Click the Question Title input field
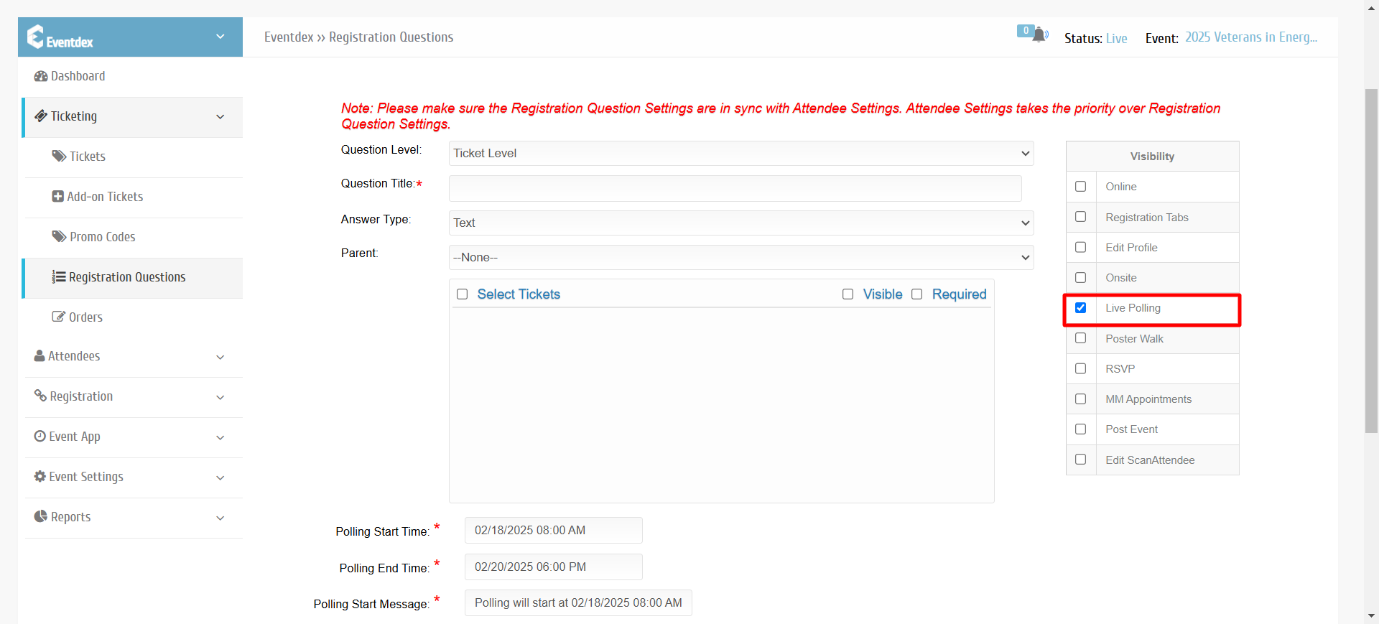 pos(735,188)
